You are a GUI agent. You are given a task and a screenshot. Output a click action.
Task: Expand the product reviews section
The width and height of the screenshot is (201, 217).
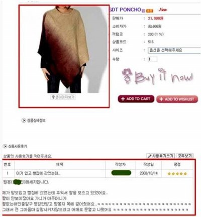[15, 146]
